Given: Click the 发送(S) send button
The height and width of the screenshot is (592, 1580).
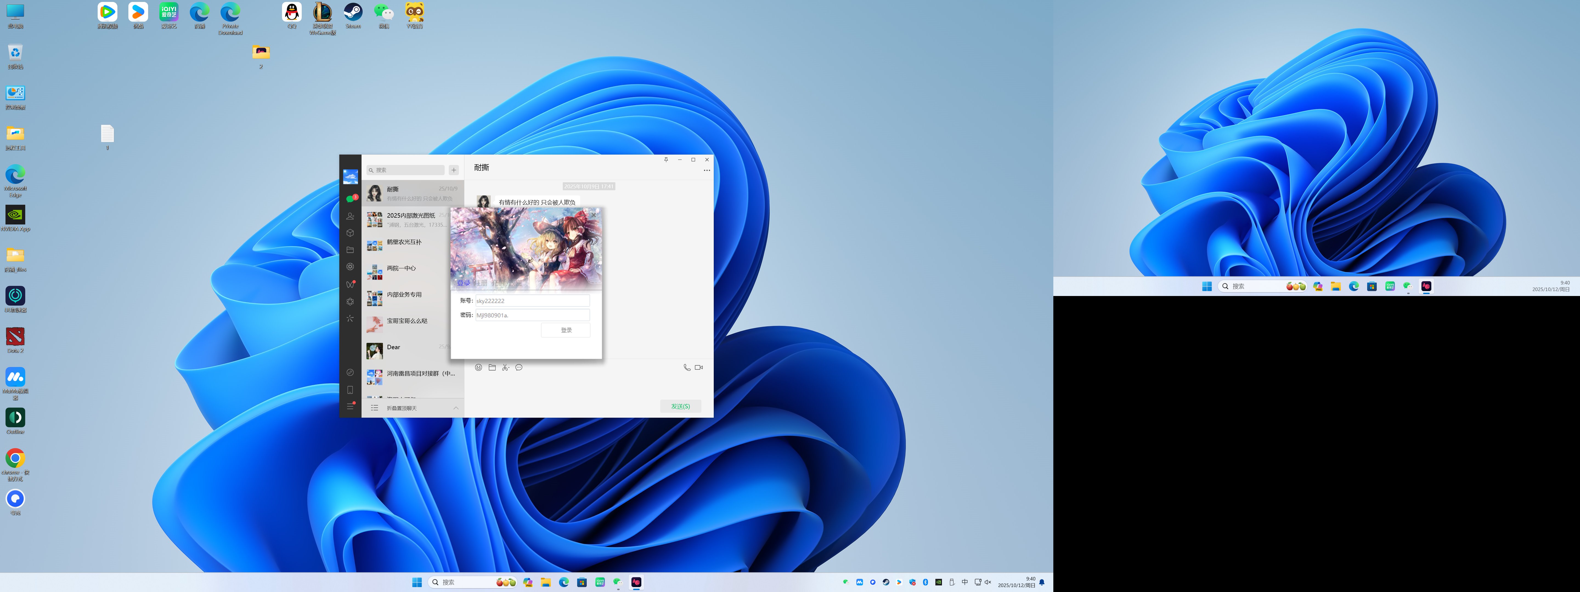Looking at the screenshot, I should pos(680,406).
